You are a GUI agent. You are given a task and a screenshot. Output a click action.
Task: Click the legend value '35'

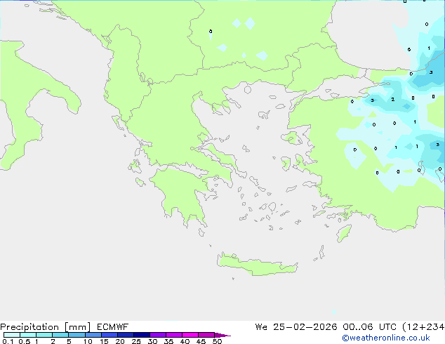[x=168, y=341]
